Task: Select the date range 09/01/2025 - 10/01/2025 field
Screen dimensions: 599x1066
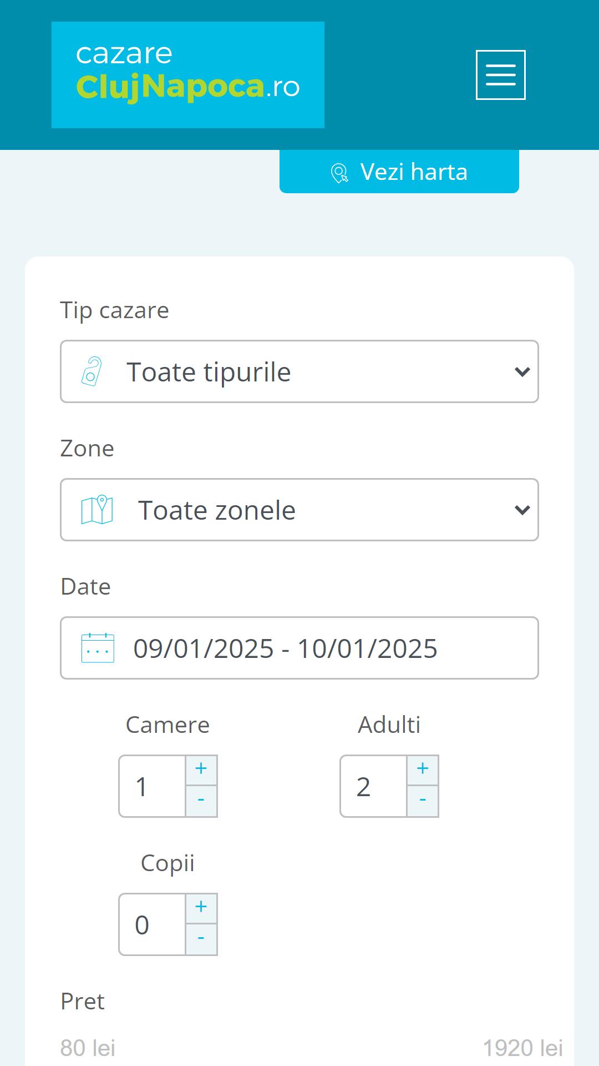Action: 299,648
